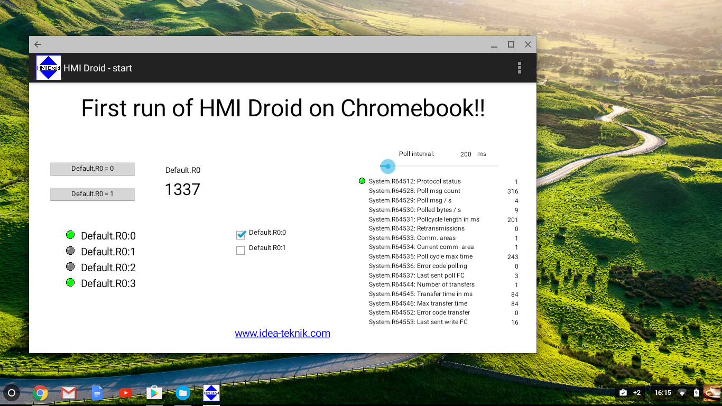Click the 'First run of HMI Droid' heading
Screen dimensions: 722x406
pos(283,108)
